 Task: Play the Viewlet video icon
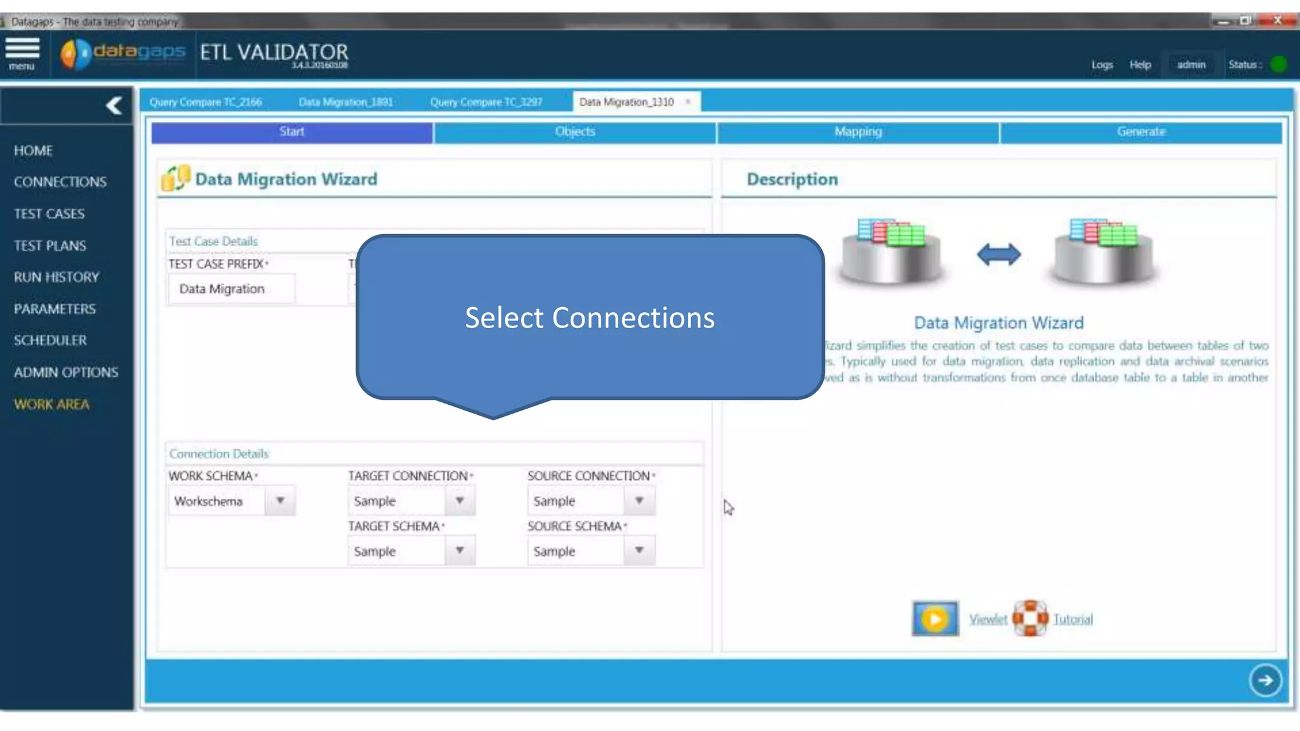[x=935, y=619]
